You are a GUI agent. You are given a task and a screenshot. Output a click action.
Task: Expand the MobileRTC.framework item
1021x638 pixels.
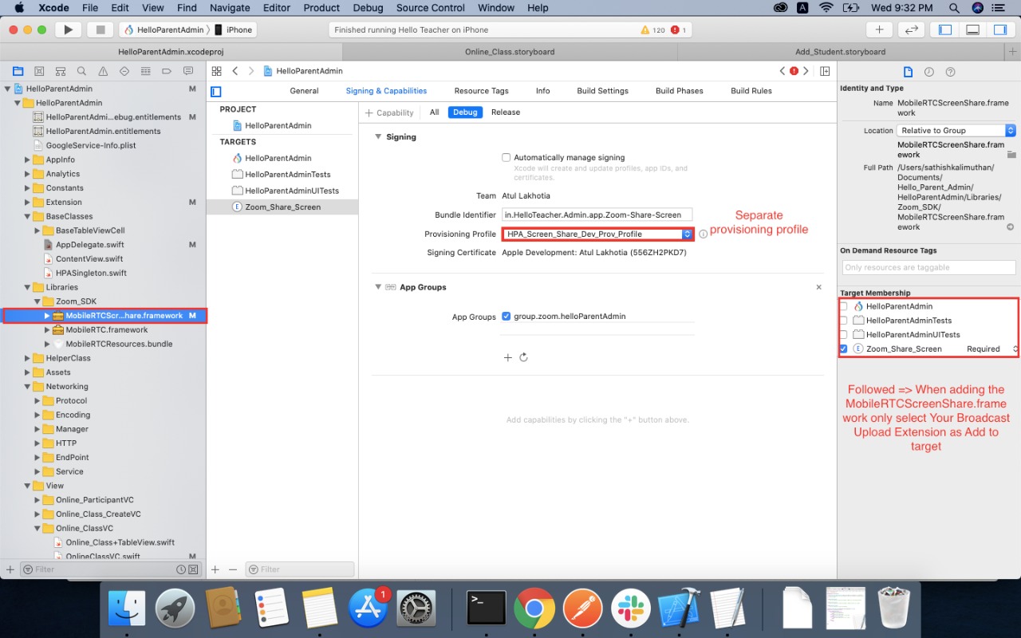coord(47,330)
